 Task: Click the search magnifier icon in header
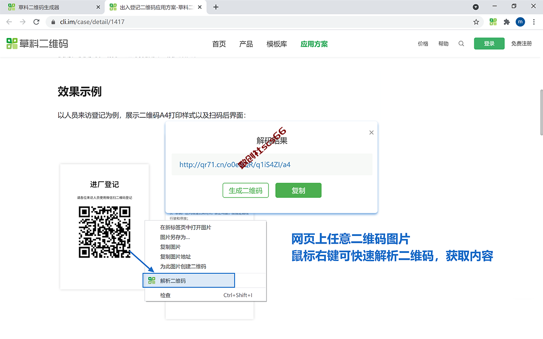[461, 44]
